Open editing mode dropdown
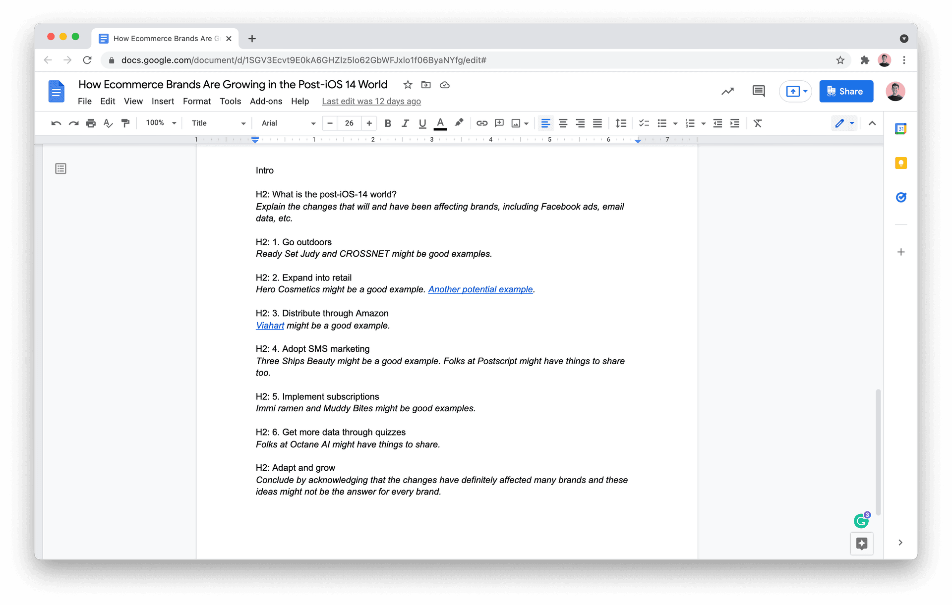The image size is (952, 605). point(844,123)
